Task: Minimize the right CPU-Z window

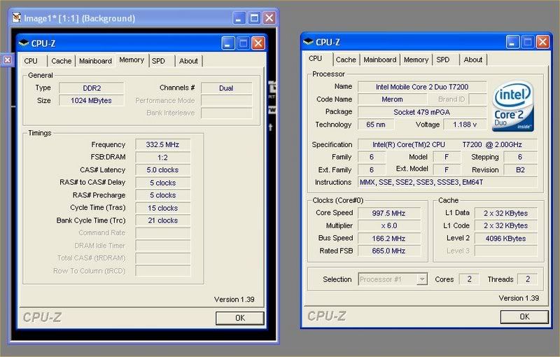Action: pos(512,42)
